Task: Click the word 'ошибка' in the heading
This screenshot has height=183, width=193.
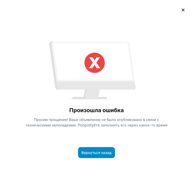Action: tap(113, 110)
